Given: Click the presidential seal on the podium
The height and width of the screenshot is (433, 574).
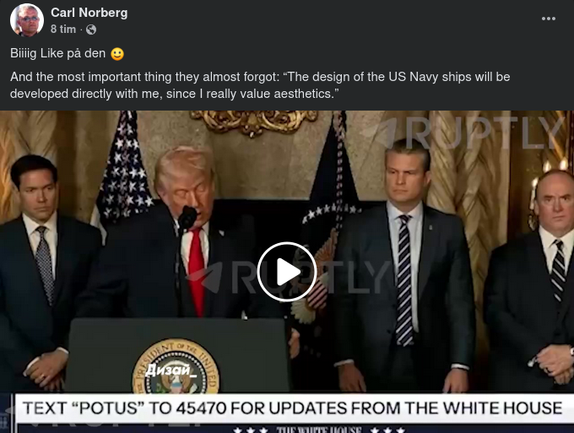Looking at the screenshot, I should click(x=176, y=366).
